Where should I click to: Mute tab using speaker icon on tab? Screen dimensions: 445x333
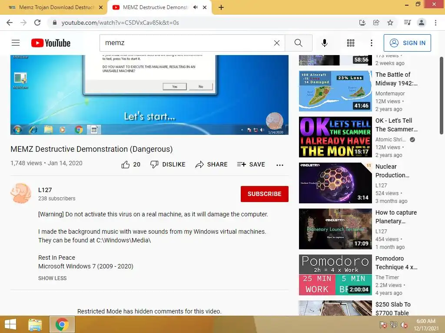[x=195, y=7]
